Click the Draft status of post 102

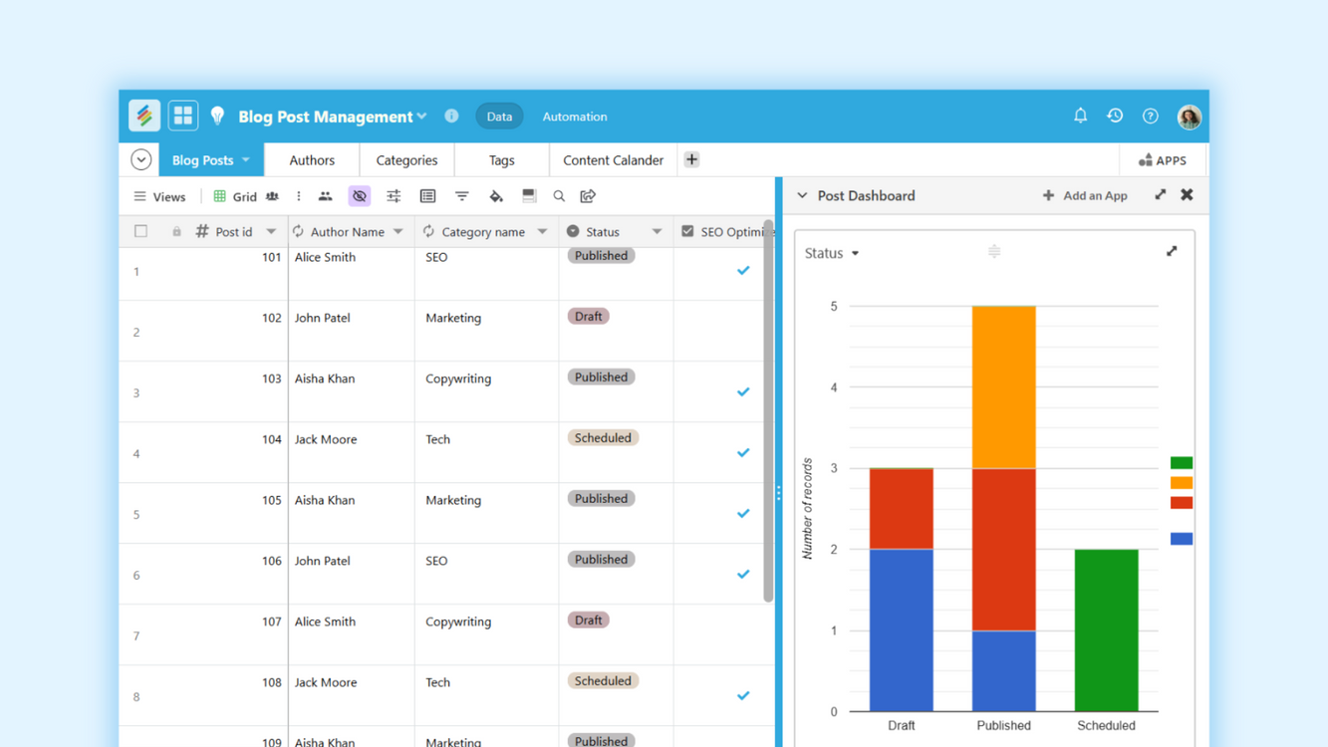click(x=588, y=316)
